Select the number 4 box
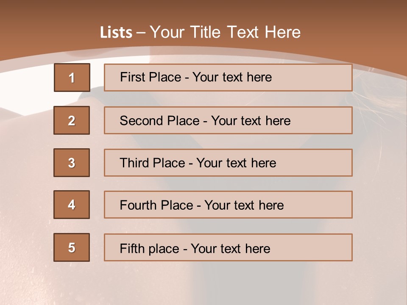 72,205
